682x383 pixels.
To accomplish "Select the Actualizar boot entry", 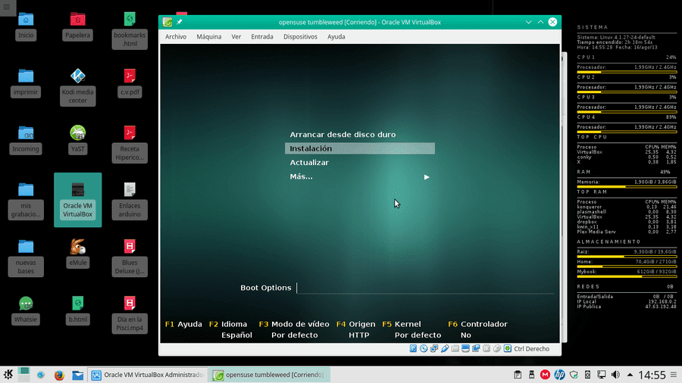I will click(309, 163).
